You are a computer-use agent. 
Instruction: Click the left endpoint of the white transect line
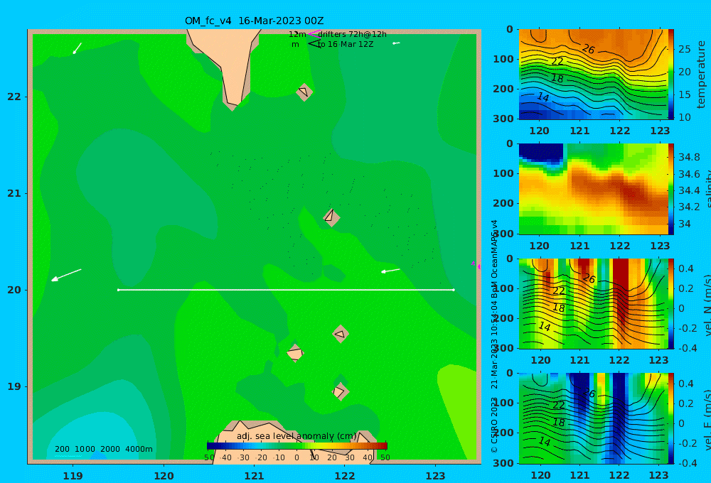(x=118, y=290)
